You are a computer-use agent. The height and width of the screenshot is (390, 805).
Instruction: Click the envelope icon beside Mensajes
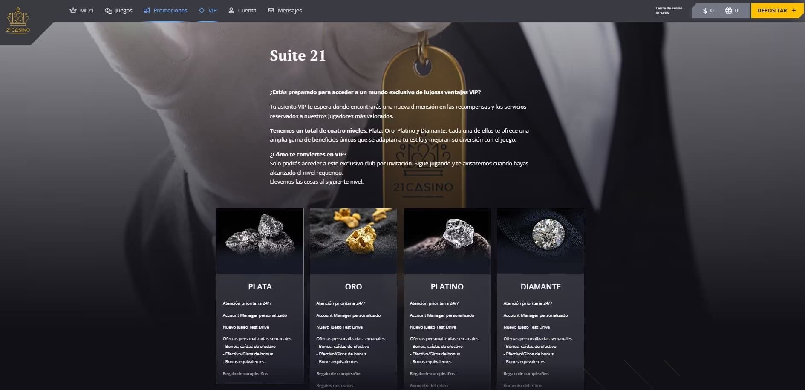[x=271, y=10]
